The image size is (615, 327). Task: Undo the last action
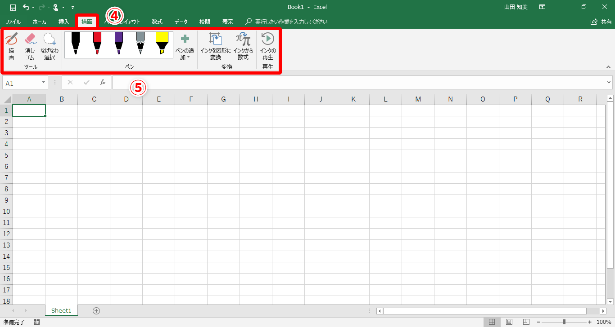click(26, 7)
